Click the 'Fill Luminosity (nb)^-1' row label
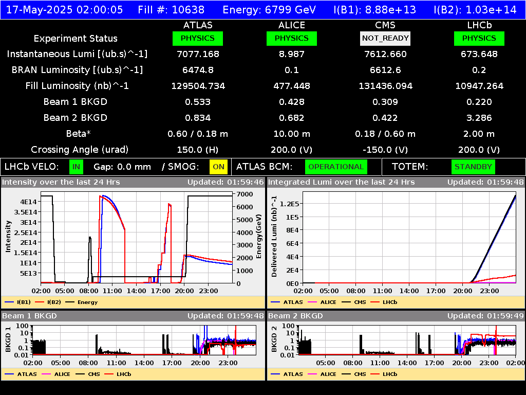Screen dimensions: 526x395 coord(77,86)
